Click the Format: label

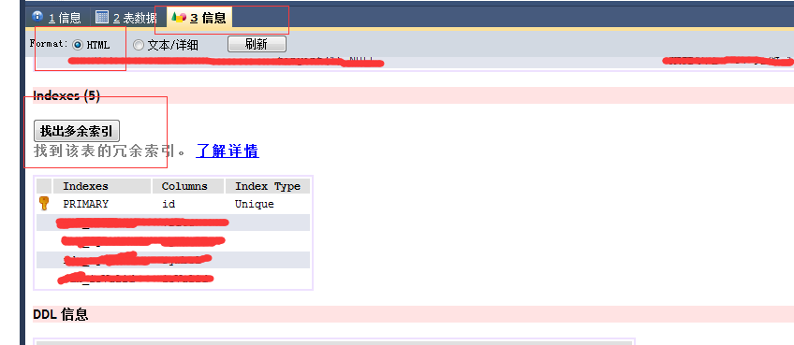[49, 44]
